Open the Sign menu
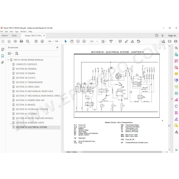Screen dimensions: 179x179 (17, 31)
